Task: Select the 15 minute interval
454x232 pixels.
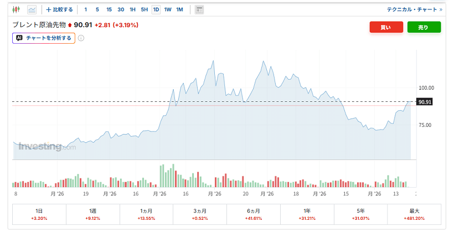Action: click(x=109, y=9)
